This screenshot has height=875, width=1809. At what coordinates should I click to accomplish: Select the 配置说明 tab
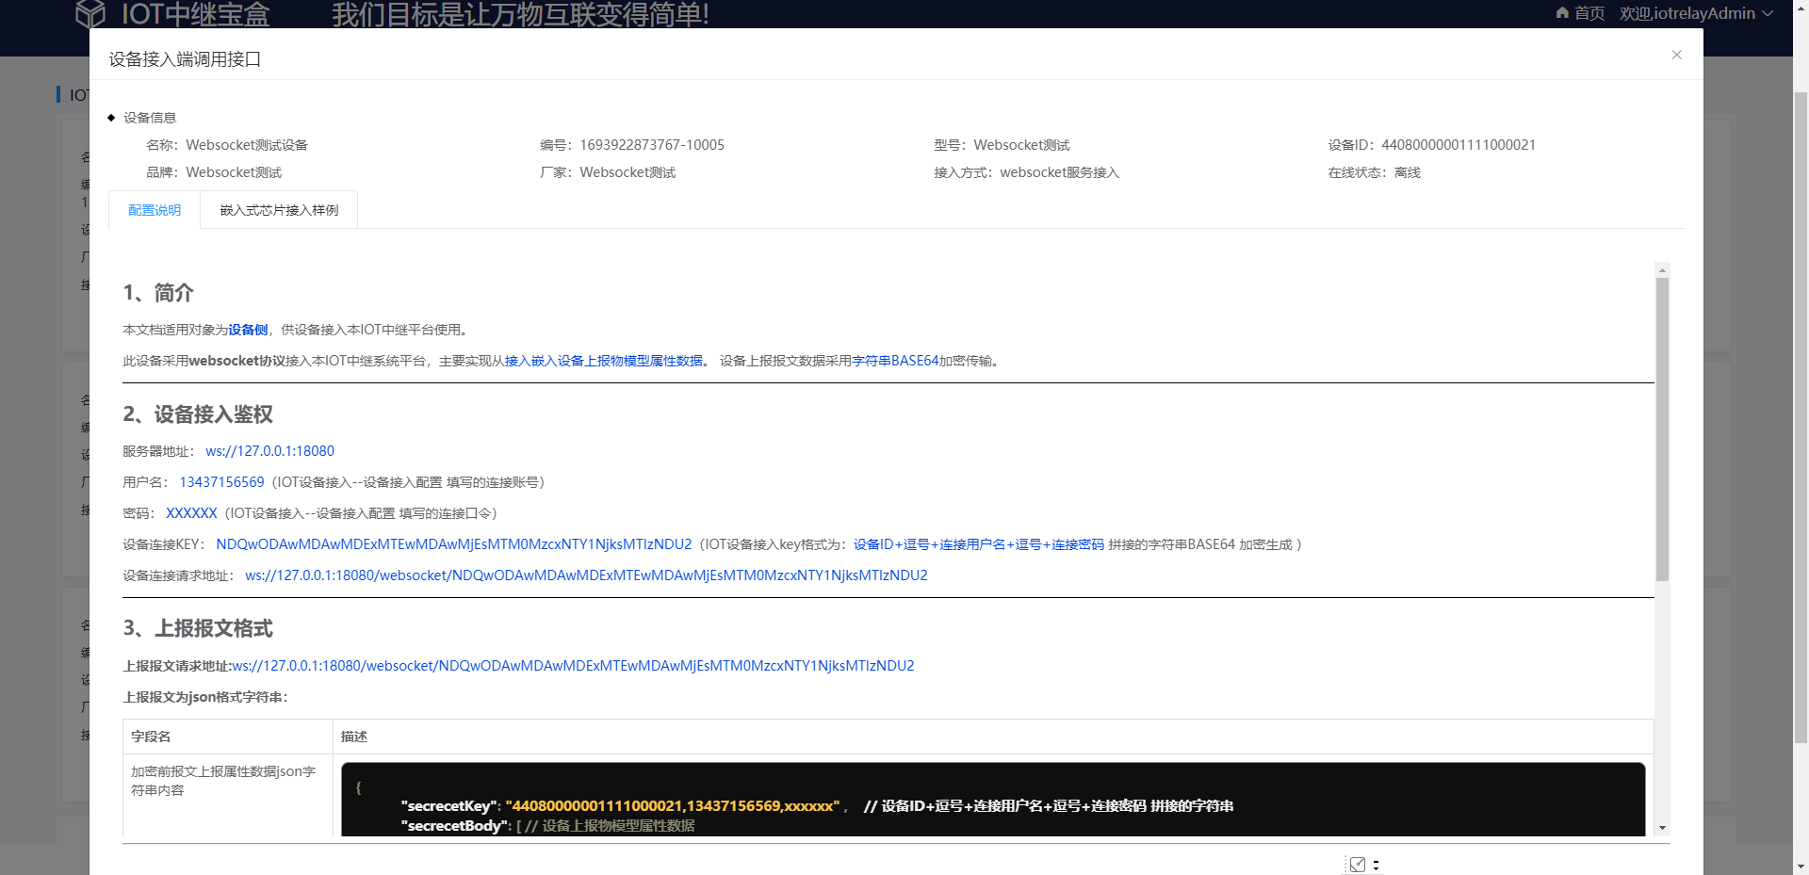coord(155,209)
